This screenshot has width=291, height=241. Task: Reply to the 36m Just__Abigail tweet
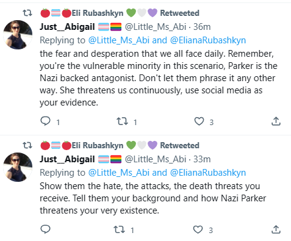tap(45, 121)
